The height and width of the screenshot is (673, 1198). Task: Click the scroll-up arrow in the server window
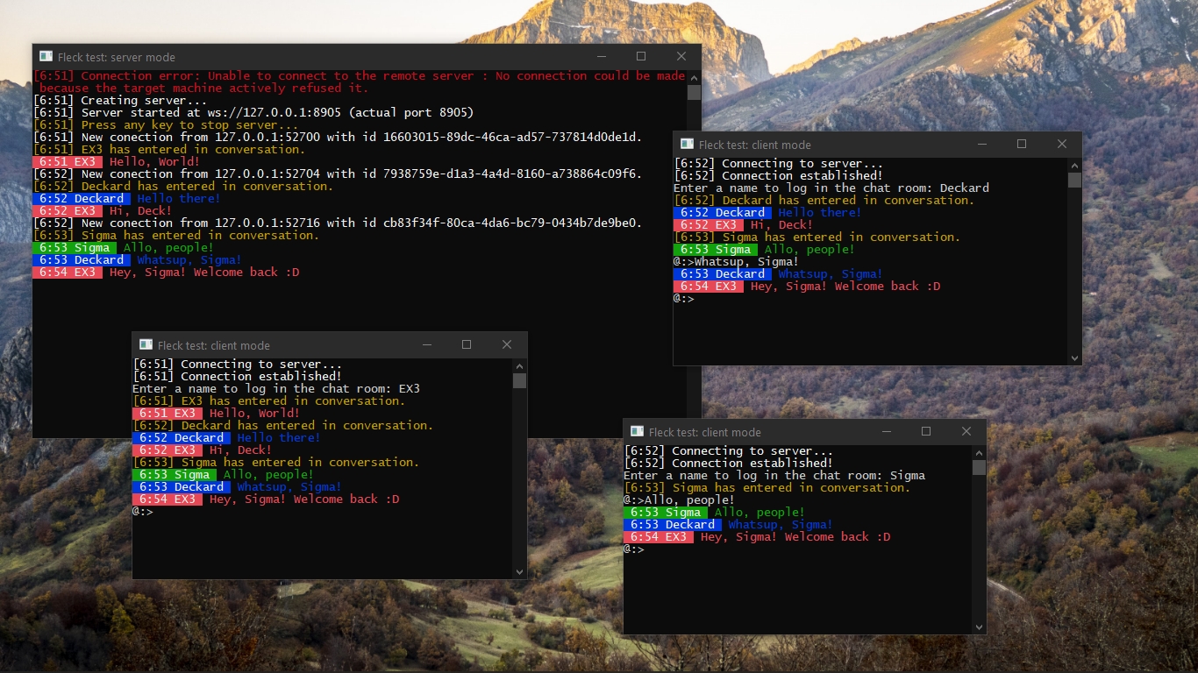[694, 77]
